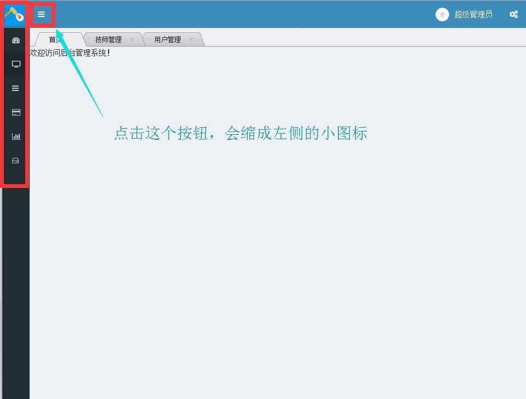This screenshot has height=399, width=526.
Task: Click the application logo at top left
Action: click(14, 14)
